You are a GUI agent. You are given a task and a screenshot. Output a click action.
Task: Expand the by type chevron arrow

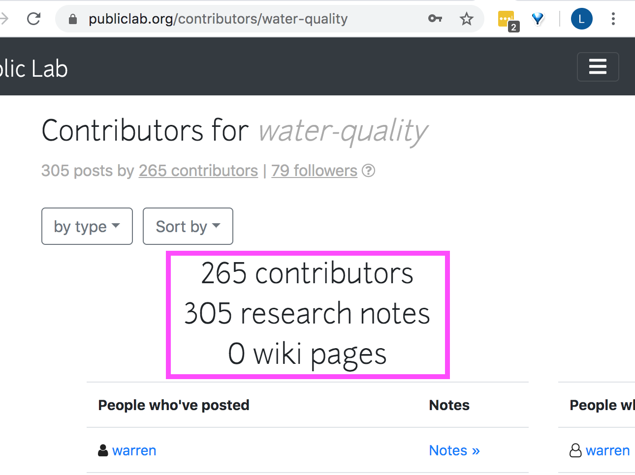[116, 226]
